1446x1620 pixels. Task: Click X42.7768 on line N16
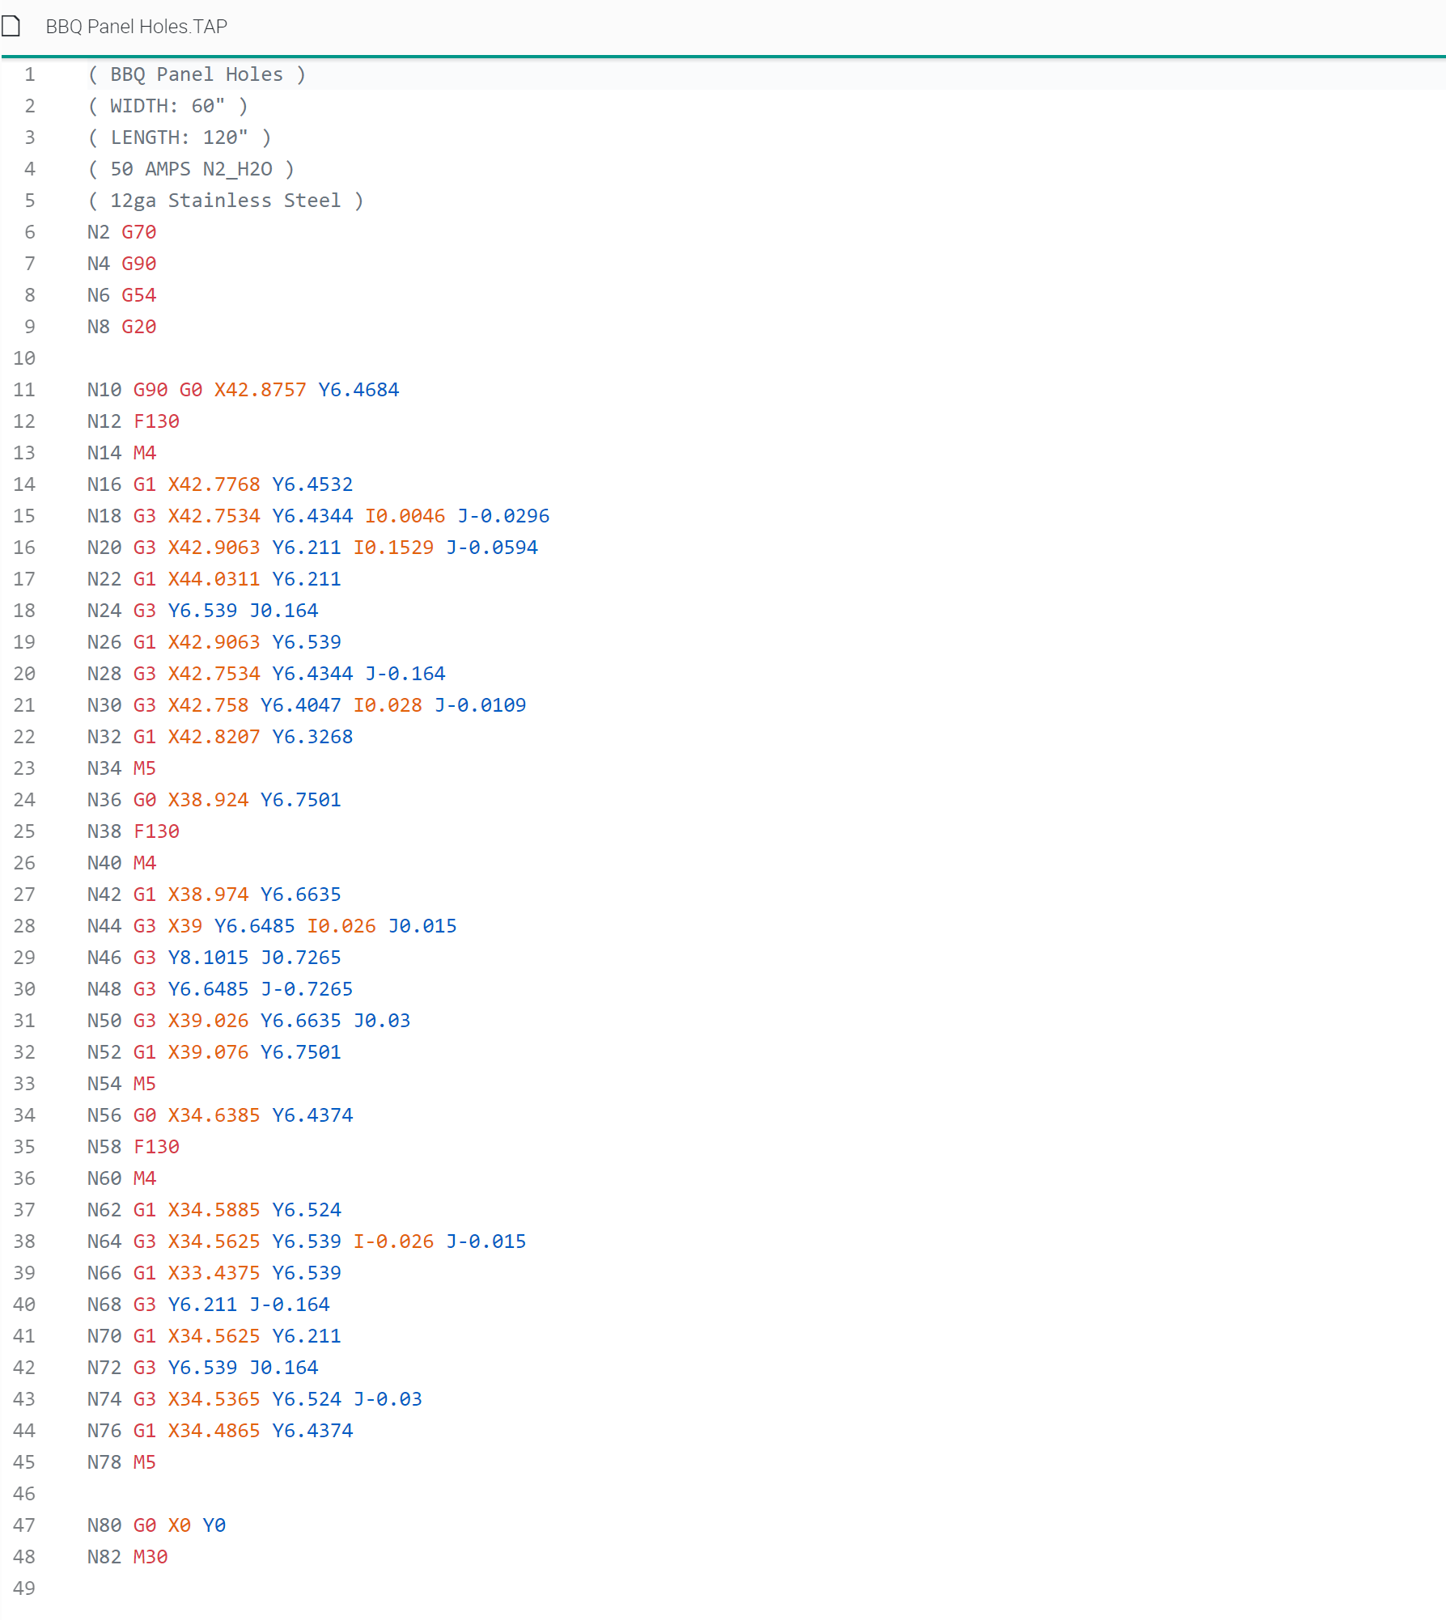(x=214, y=484)
